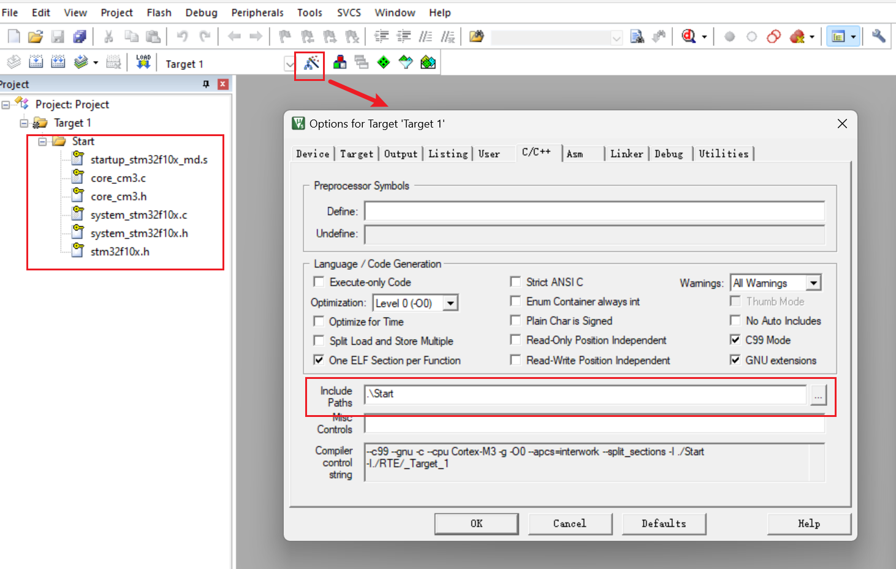Collapse the Project: Project tree node

6,105
